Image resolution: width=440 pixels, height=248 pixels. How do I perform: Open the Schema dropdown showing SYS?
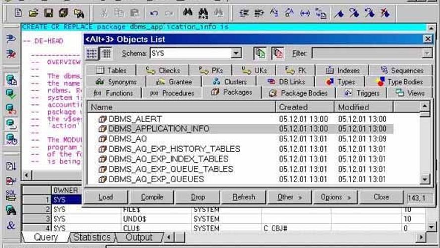click(x=236, y=53)
